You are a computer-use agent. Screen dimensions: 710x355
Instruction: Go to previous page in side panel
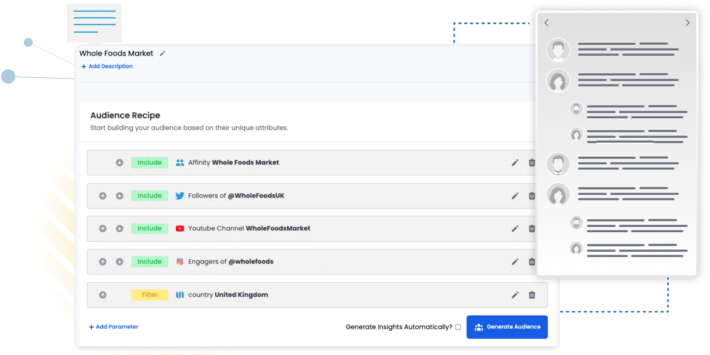547,23
